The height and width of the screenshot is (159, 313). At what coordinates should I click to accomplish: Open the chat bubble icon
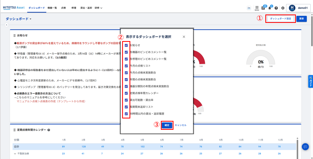pyautogui.click(x=305, y=147)
